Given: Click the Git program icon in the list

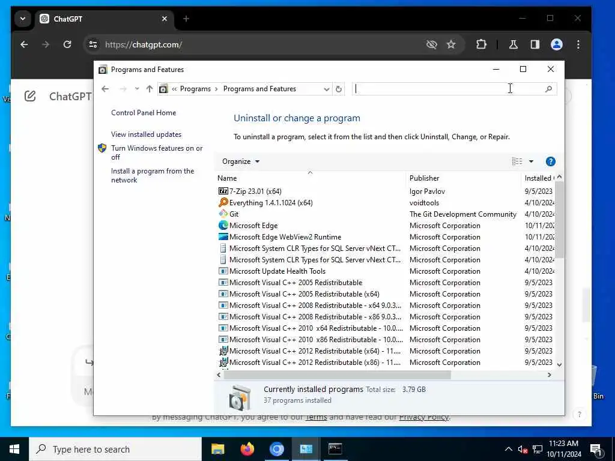Looking at the screenshot, I should click(223, 214).
